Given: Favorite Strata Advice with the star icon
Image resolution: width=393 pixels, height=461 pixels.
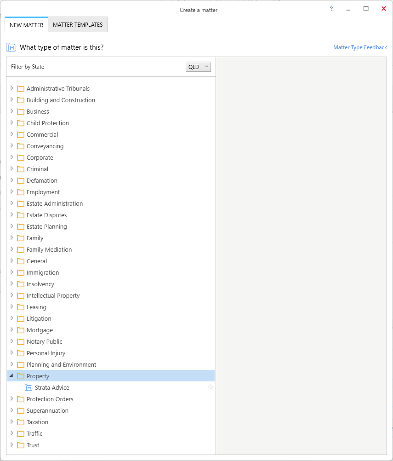Looking at the screenshot, I should [x=211, y=387].
